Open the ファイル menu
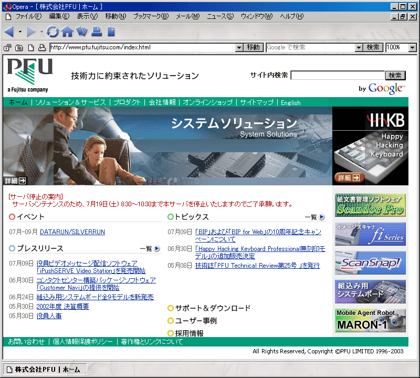The image size is (420, 378). [29, 16]
